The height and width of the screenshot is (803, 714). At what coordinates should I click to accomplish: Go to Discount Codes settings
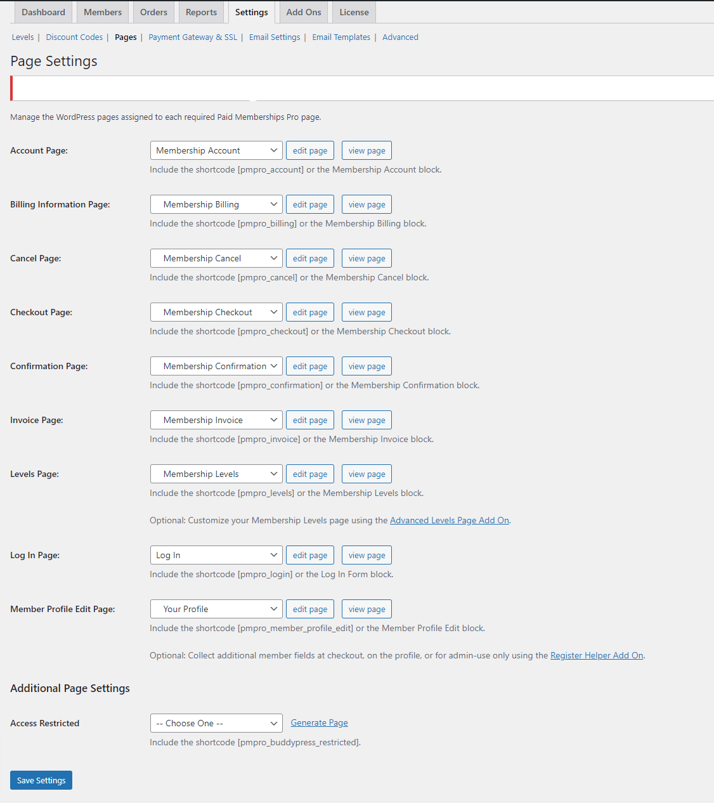74,37
